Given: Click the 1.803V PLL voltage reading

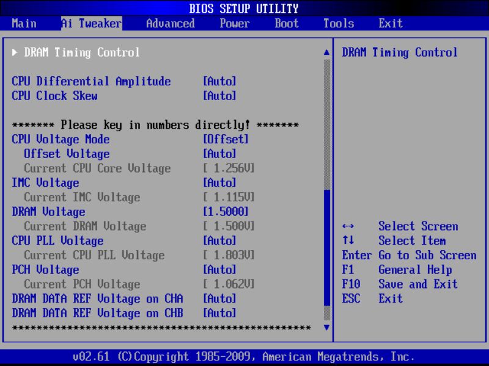Looking at the screenshot, I should (229, 255).
